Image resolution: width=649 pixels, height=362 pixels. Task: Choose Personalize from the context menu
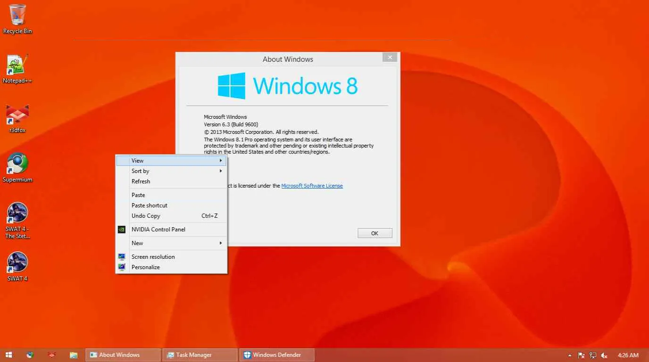click(172, 267)
